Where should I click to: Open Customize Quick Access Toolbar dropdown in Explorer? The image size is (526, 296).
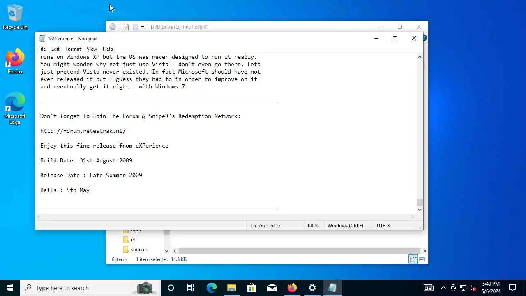click(x=143, y=27)
